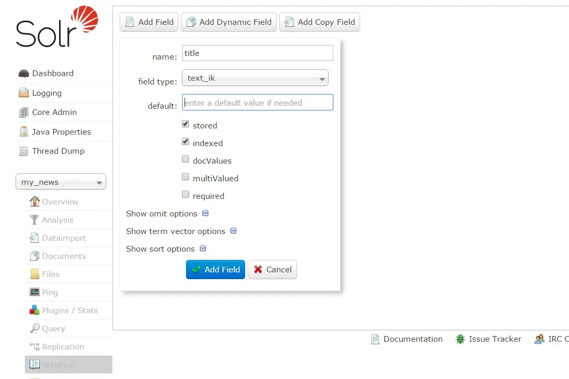Click the Issue Tracker bug icon
The height and width of the screenshot is (379, 569).
coord(460,339)
